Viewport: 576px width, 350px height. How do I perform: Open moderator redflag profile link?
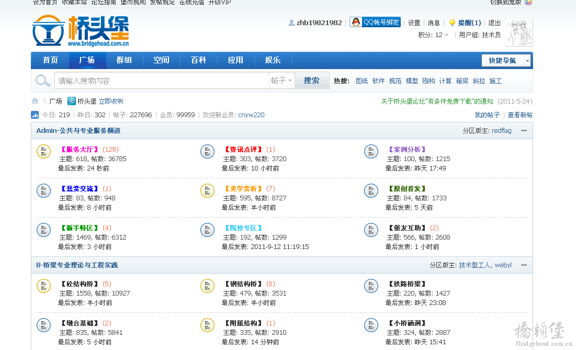click(501, 131)
